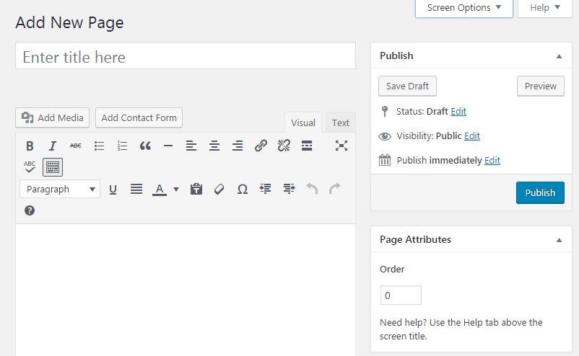Toggle paste as text
579x356 pixels.
coord(196,190)
